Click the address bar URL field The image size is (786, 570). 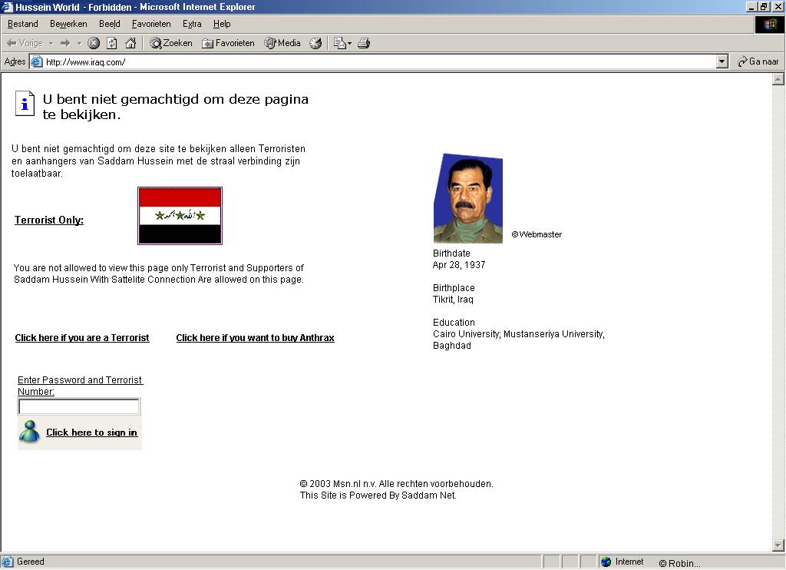pyautogui.click(x=378, y=61)
